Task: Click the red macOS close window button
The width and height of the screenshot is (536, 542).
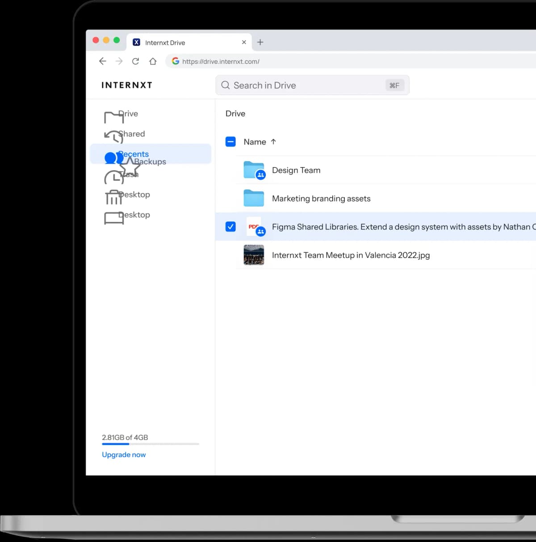Action: tap(96, 40)
